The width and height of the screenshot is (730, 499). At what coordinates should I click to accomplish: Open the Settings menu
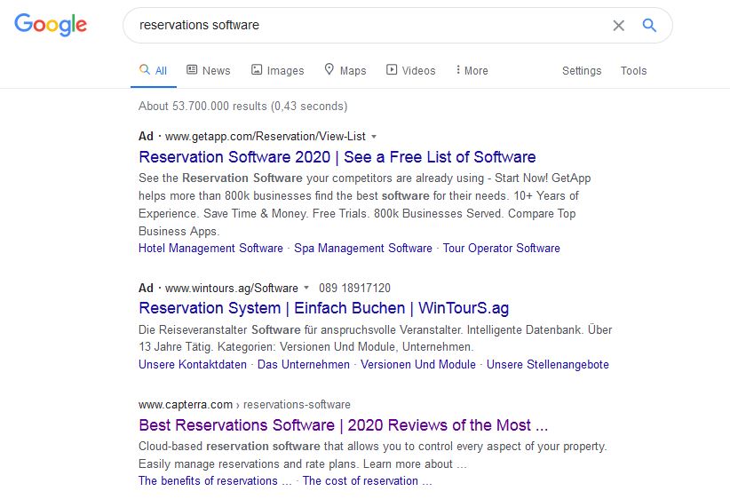pyautogui.click(x=582, y=71)
